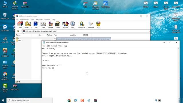This screenshot has width=183, height=103.
Task: Click 'Hello Frnds,' text in Notepad
Action: point(49,48)
